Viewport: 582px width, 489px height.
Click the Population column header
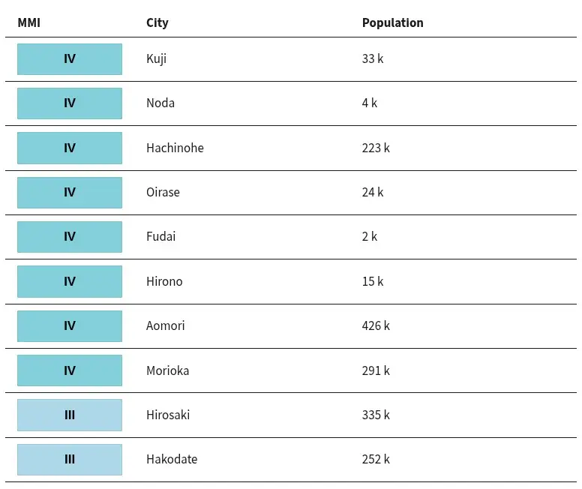tap(393, 22)
